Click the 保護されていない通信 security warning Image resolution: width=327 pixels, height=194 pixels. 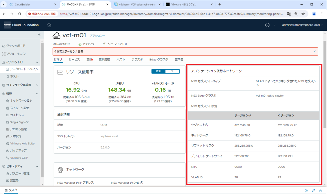42,14
